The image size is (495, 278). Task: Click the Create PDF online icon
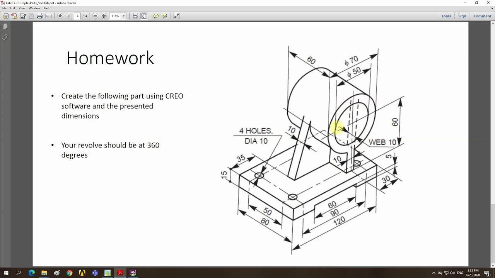14,16
